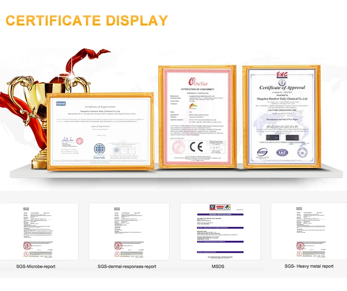The image size is (347, 291).
Task: Click the CERTIFICATE DISPLAY heading
Action: [87, 20]
